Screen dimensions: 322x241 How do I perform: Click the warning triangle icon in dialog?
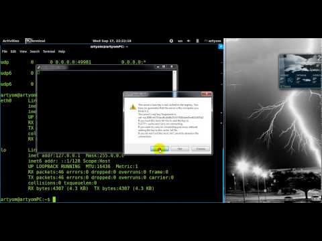pos(133,107)
